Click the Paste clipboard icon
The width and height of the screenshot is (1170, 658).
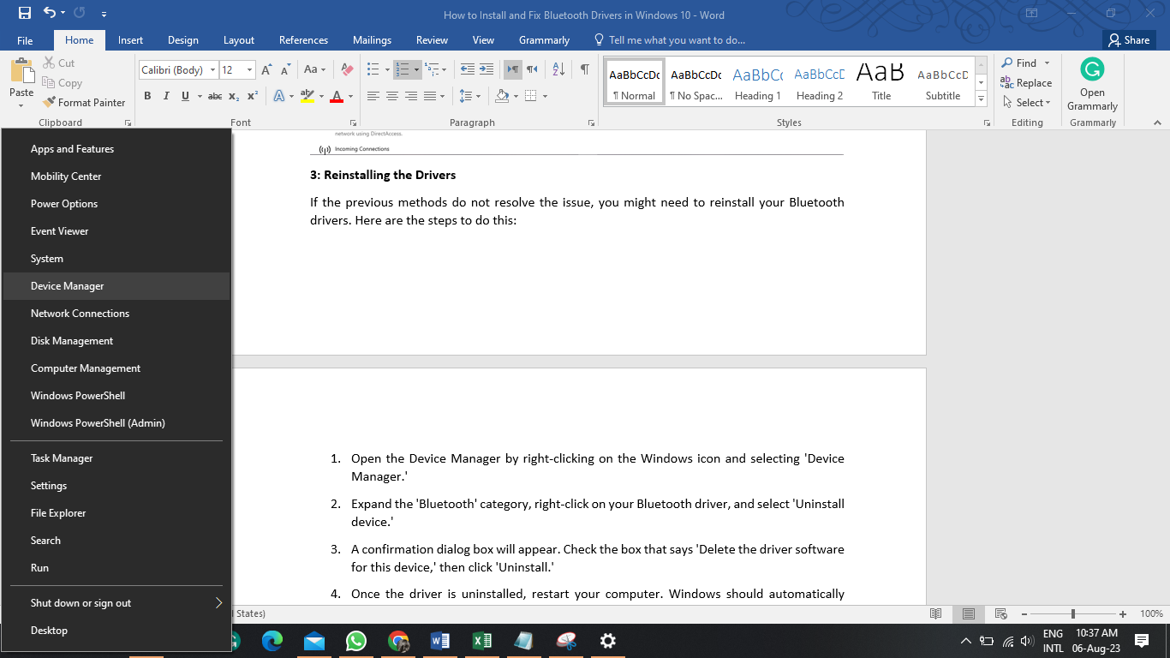point(21,72)
